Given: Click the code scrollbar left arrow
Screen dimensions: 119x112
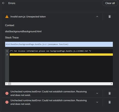Looking at the screenshot, I should (x=7, y=84).
